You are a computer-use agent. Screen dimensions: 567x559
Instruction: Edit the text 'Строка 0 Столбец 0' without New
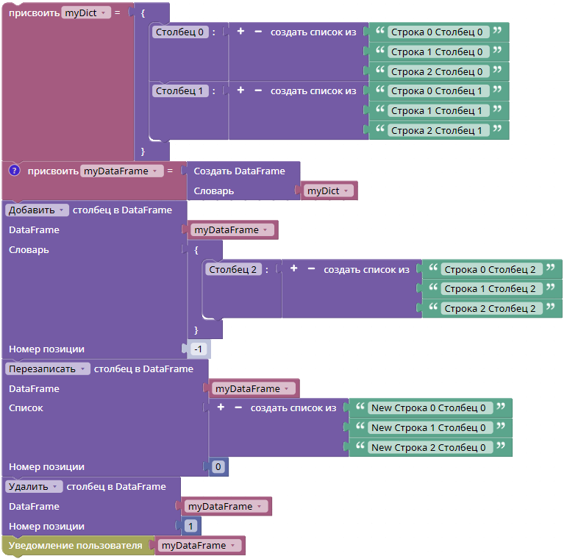point(437,32)
